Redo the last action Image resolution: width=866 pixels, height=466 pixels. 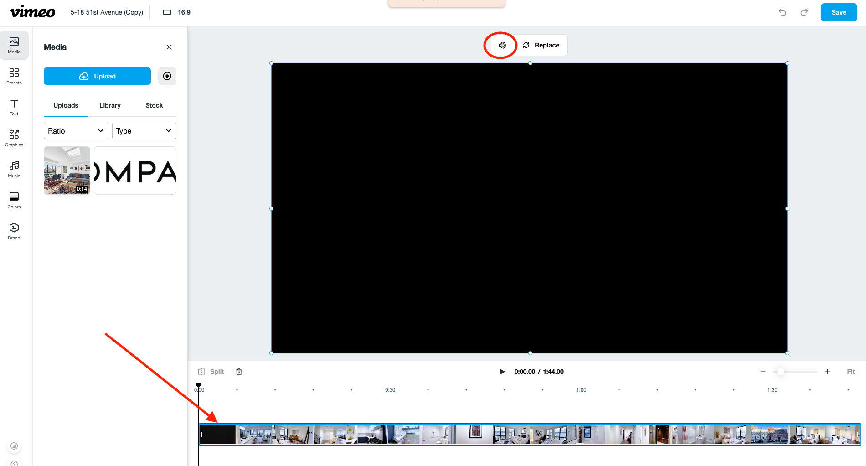pos(804,12)
